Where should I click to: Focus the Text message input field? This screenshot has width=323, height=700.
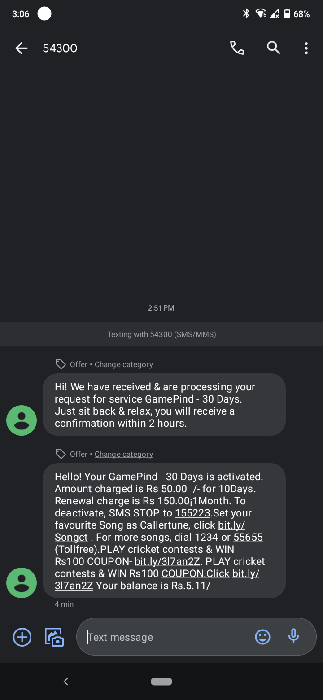(x=166, y=637)
